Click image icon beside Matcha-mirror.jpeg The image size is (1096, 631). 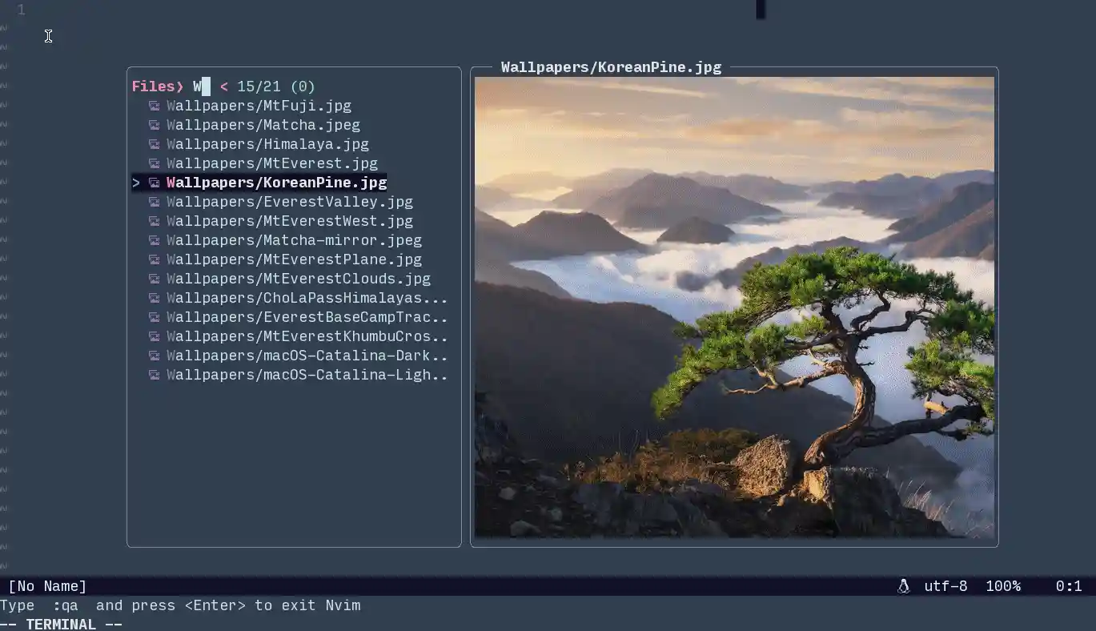[x=154, y=240]
